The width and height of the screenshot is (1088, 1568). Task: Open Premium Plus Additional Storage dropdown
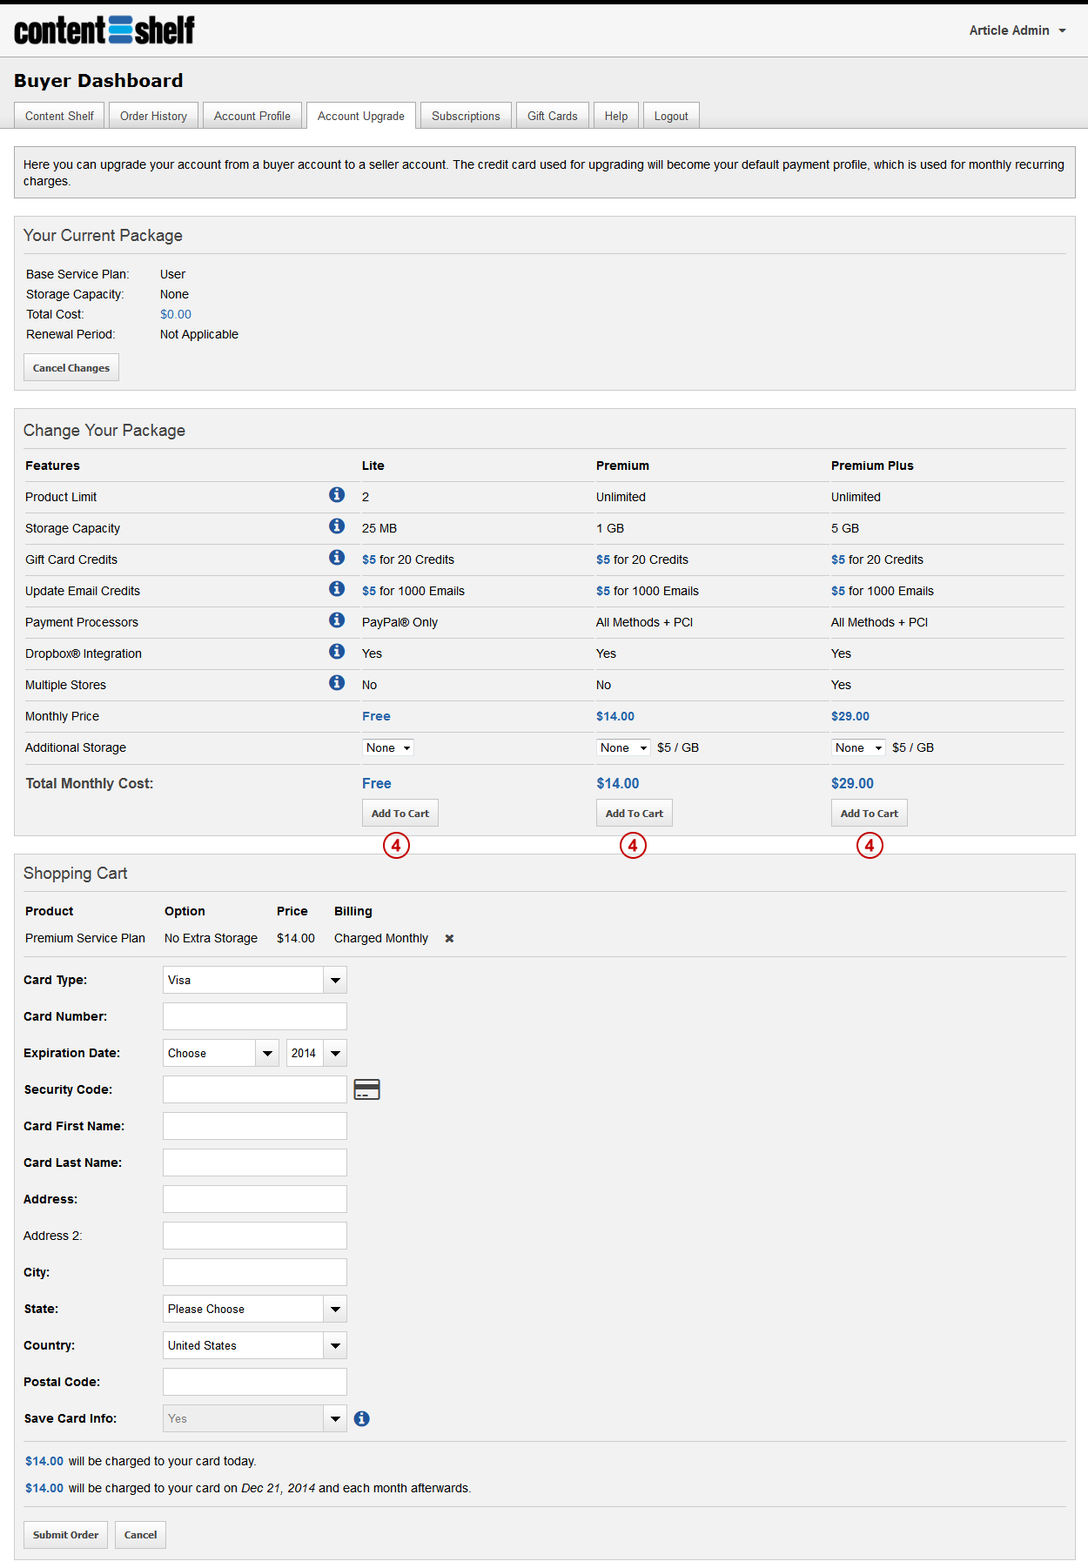pos(858,747)
